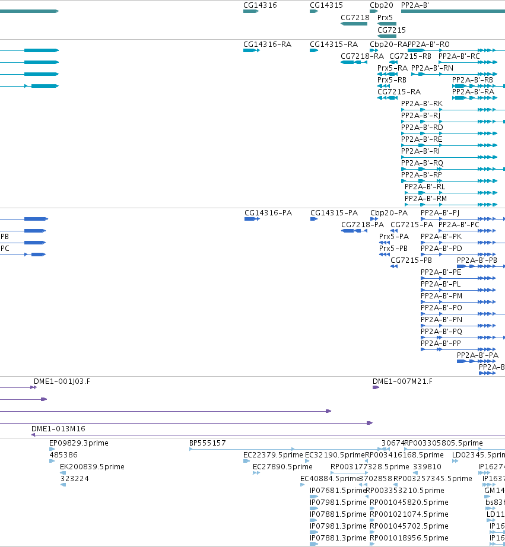Select the CG7215 gene label

[392, 30]
